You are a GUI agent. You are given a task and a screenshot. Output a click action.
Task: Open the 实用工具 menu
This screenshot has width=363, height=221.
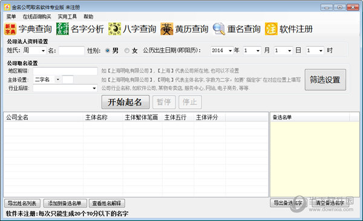[67, 17]
